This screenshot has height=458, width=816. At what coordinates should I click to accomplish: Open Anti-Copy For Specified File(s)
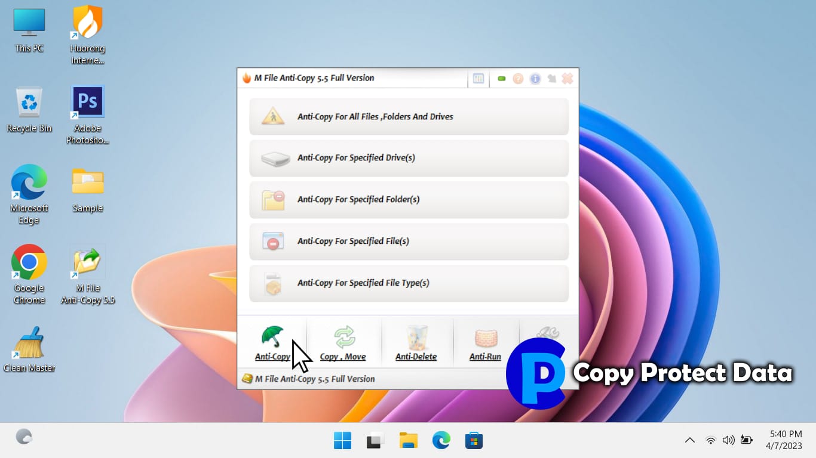409,242
